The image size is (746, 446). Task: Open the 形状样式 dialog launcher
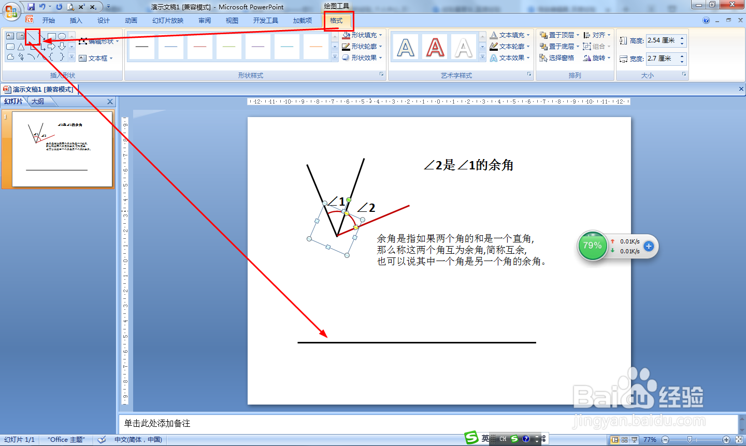coord(382,75)
